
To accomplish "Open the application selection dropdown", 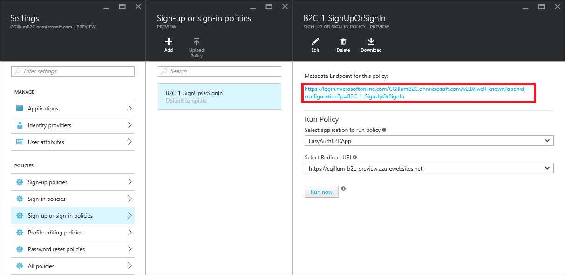I will pos(429,141).
